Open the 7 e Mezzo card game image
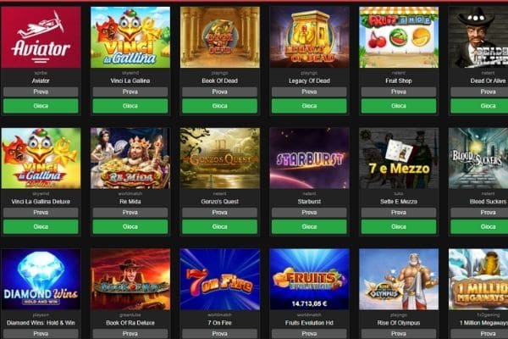 tap(399, 158)
